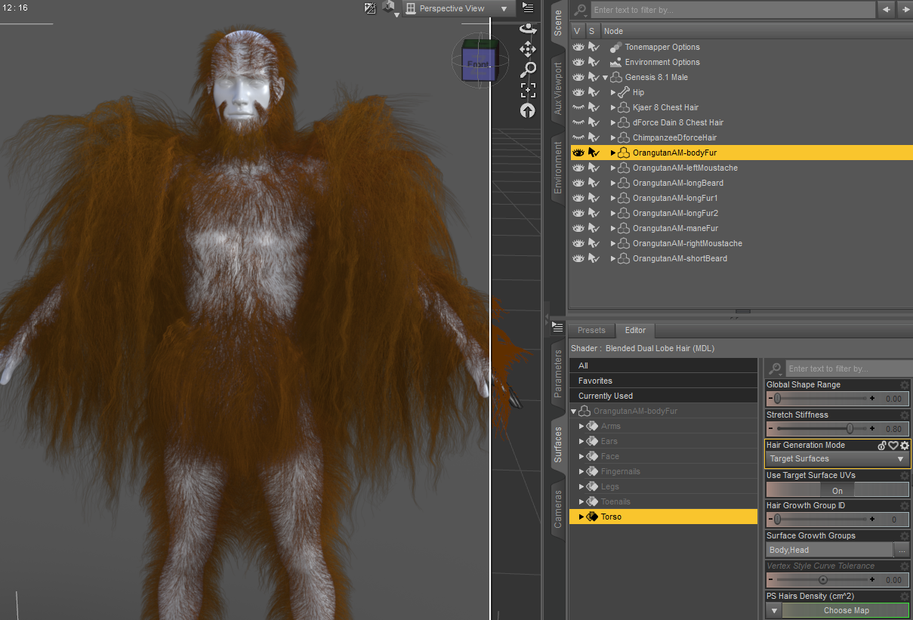Open the viewport draw style icon

tap(370, 8)
